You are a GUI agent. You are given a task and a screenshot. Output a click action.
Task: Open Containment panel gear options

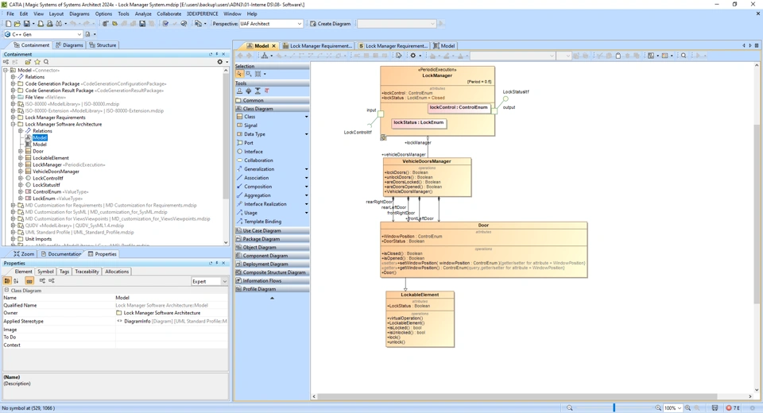pyautogui.click(x=220, y=62)
